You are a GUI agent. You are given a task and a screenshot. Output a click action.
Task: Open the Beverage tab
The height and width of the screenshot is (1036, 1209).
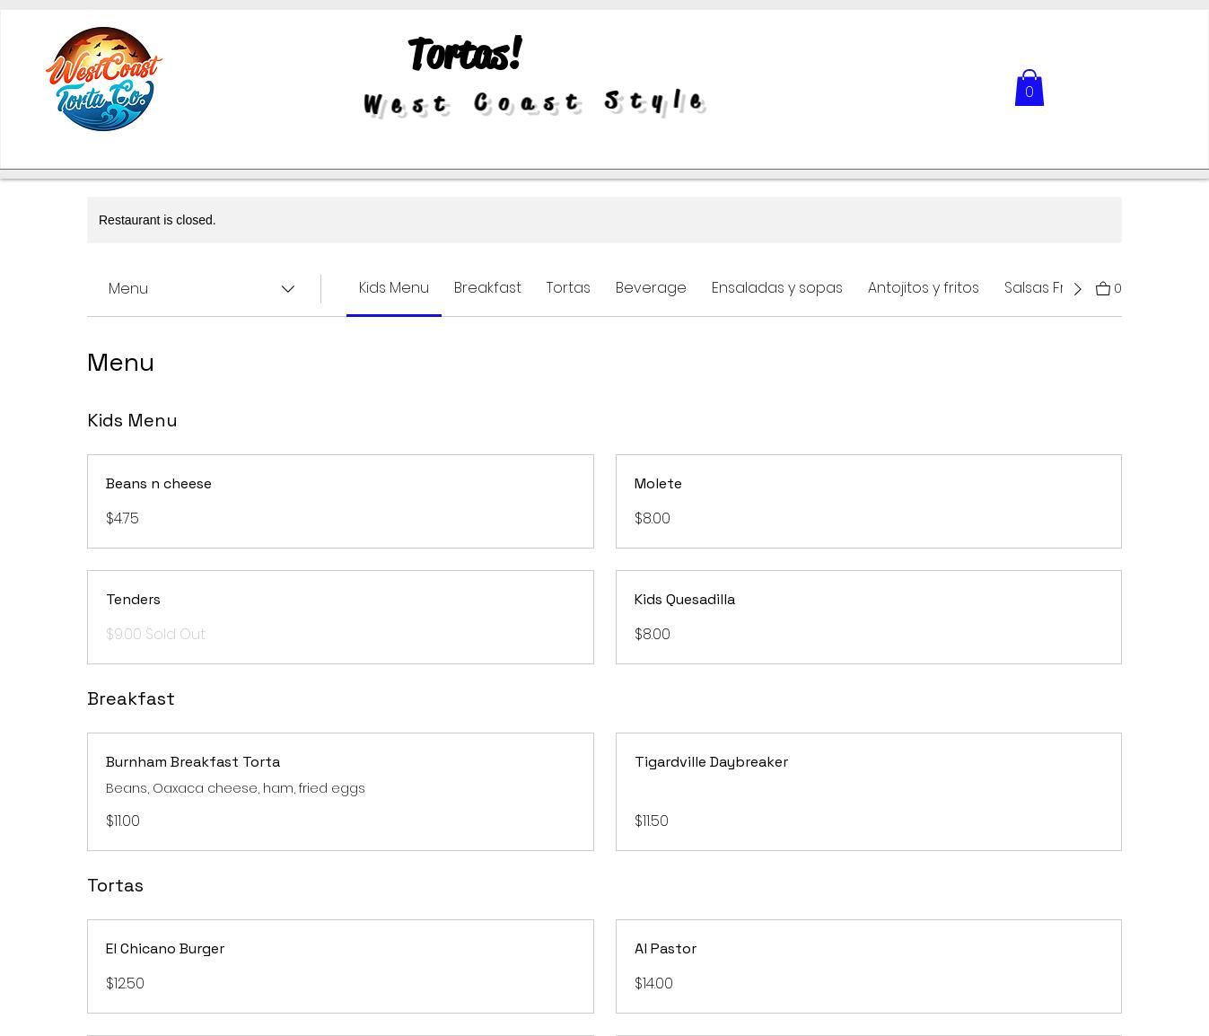(x=651, y=288)
